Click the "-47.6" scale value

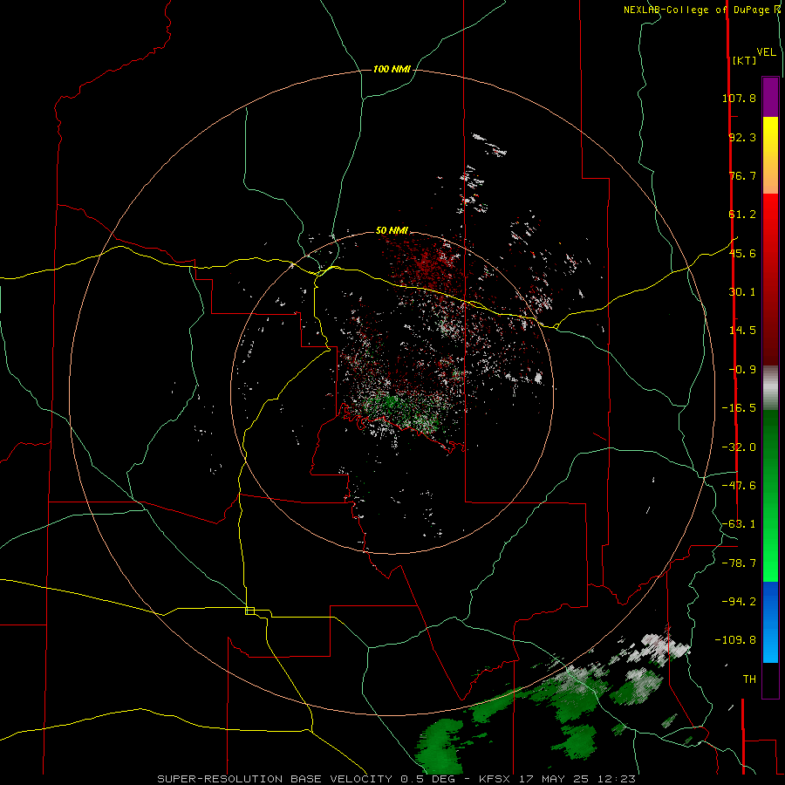[x=739, y=486]
